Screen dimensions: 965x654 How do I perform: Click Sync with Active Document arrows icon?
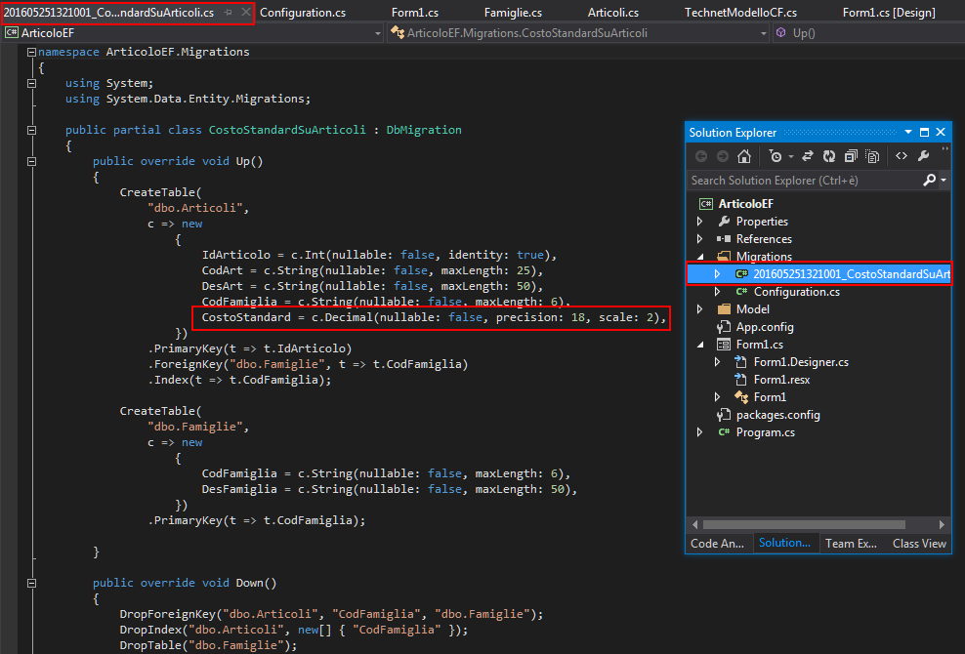point(808,156)
